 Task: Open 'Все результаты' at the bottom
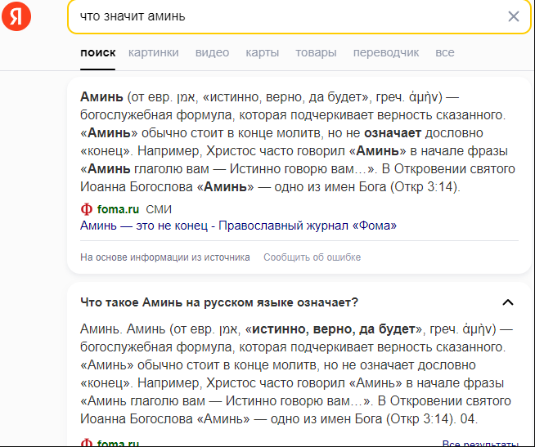tap(479, 443)
